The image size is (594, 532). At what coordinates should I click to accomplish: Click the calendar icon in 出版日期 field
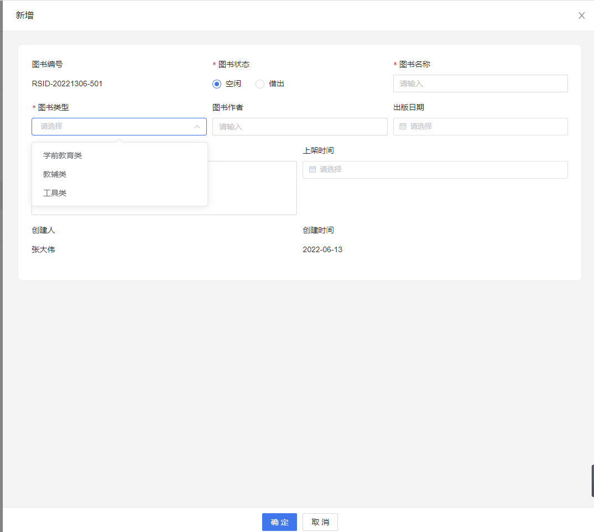(x=403, y=127)
